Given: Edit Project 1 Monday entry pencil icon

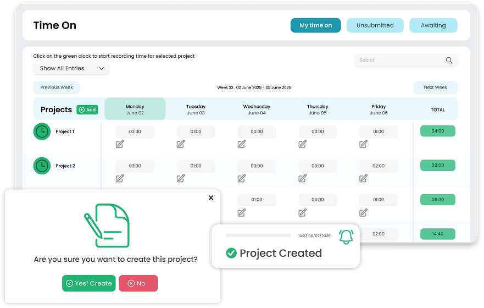Looking at the screenshot, I should coord(120,144).
